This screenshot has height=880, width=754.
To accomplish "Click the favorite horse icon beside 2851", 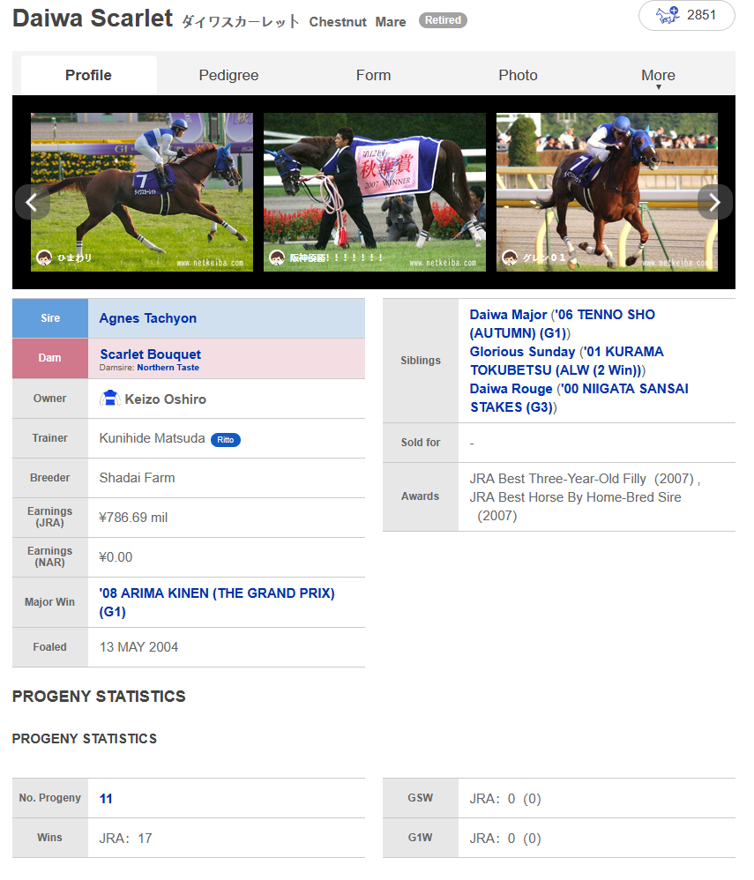I will (x=668, y=15).
